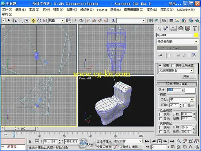The width and height of the screenshot is (201, 151).
Task: Open 修改器 menu
Action: (x=87, y=9)
